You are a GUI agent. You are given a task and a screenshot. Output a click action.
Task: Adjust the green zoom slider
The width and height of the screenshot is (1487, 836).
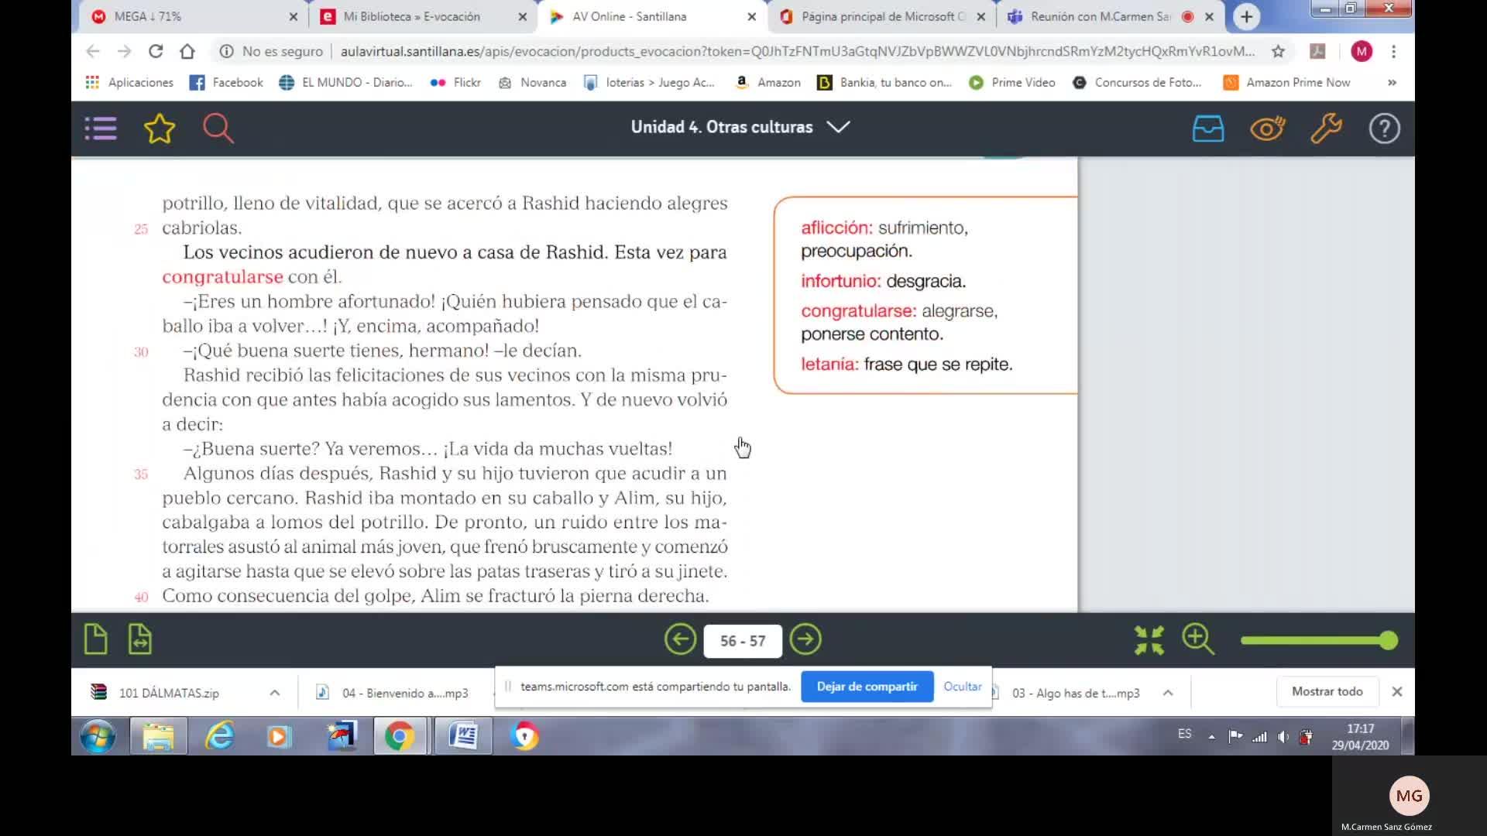(x=1388, y=640)
